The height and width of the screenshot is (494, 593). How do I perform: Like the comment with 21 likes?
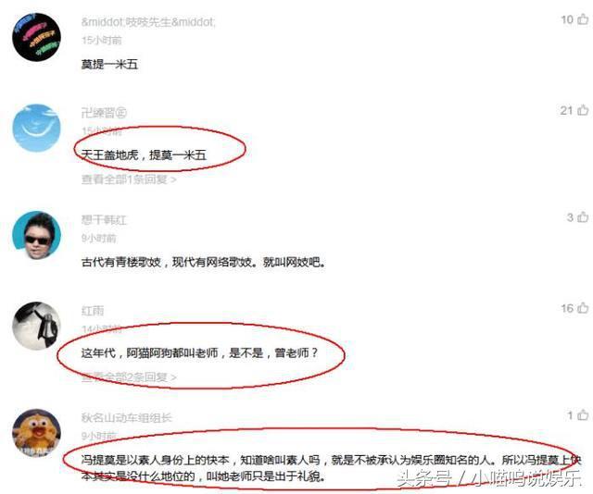(x=583, y=110)
